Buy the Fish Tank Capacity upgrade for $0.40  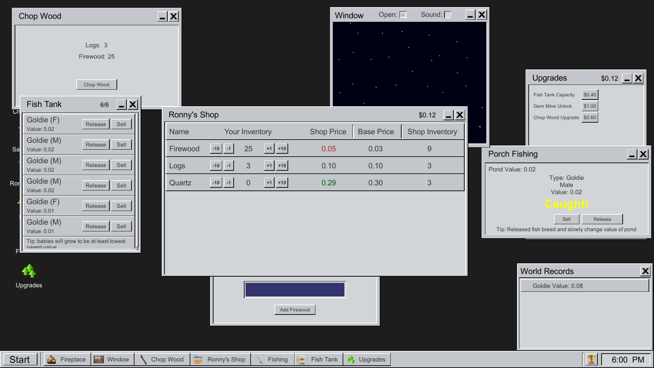590,95
